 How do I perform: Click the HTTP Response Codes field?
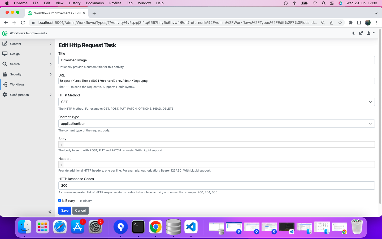click(216, 186)
